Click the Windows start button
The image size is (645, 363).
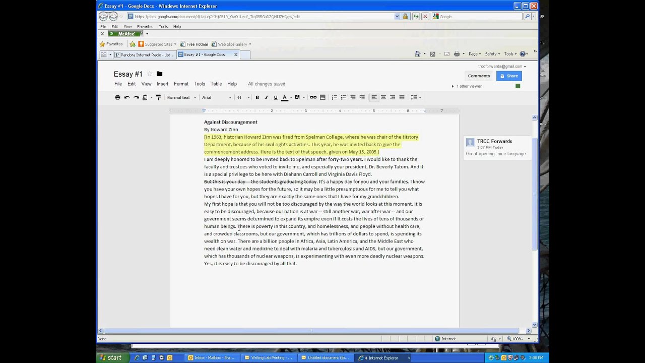110,357
